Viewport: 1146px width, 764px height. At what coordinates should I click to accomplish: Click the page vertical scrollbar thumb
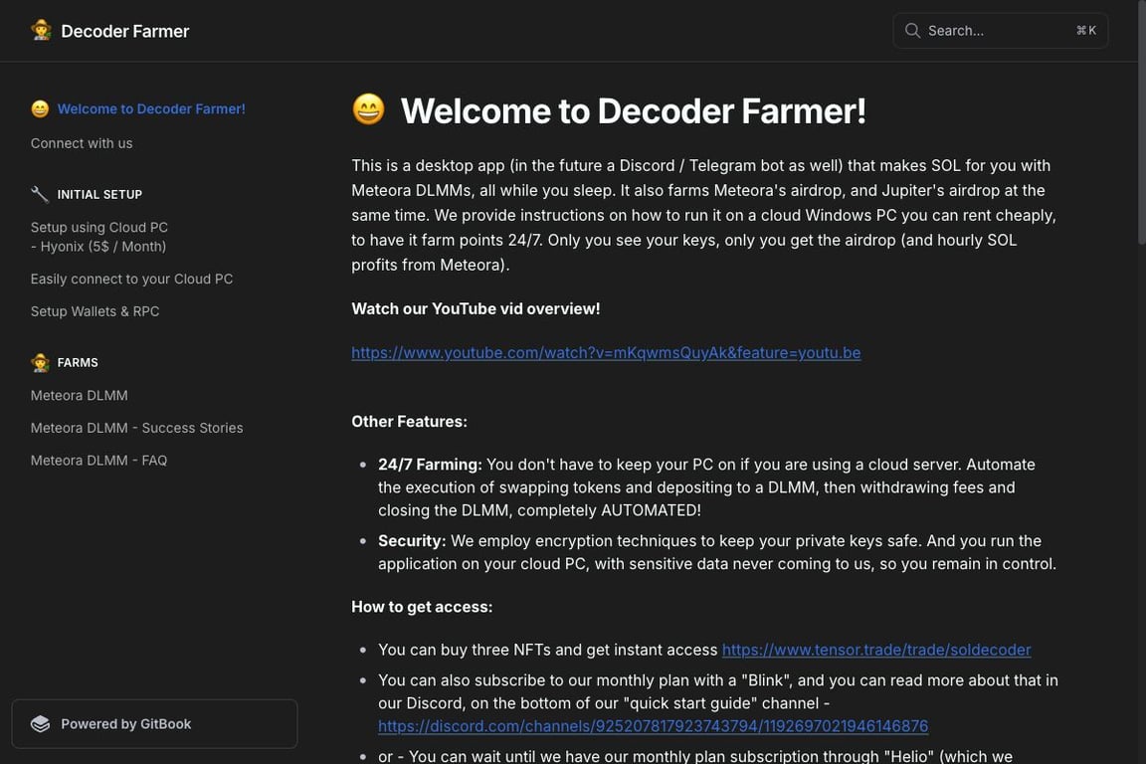[1142, 122]
